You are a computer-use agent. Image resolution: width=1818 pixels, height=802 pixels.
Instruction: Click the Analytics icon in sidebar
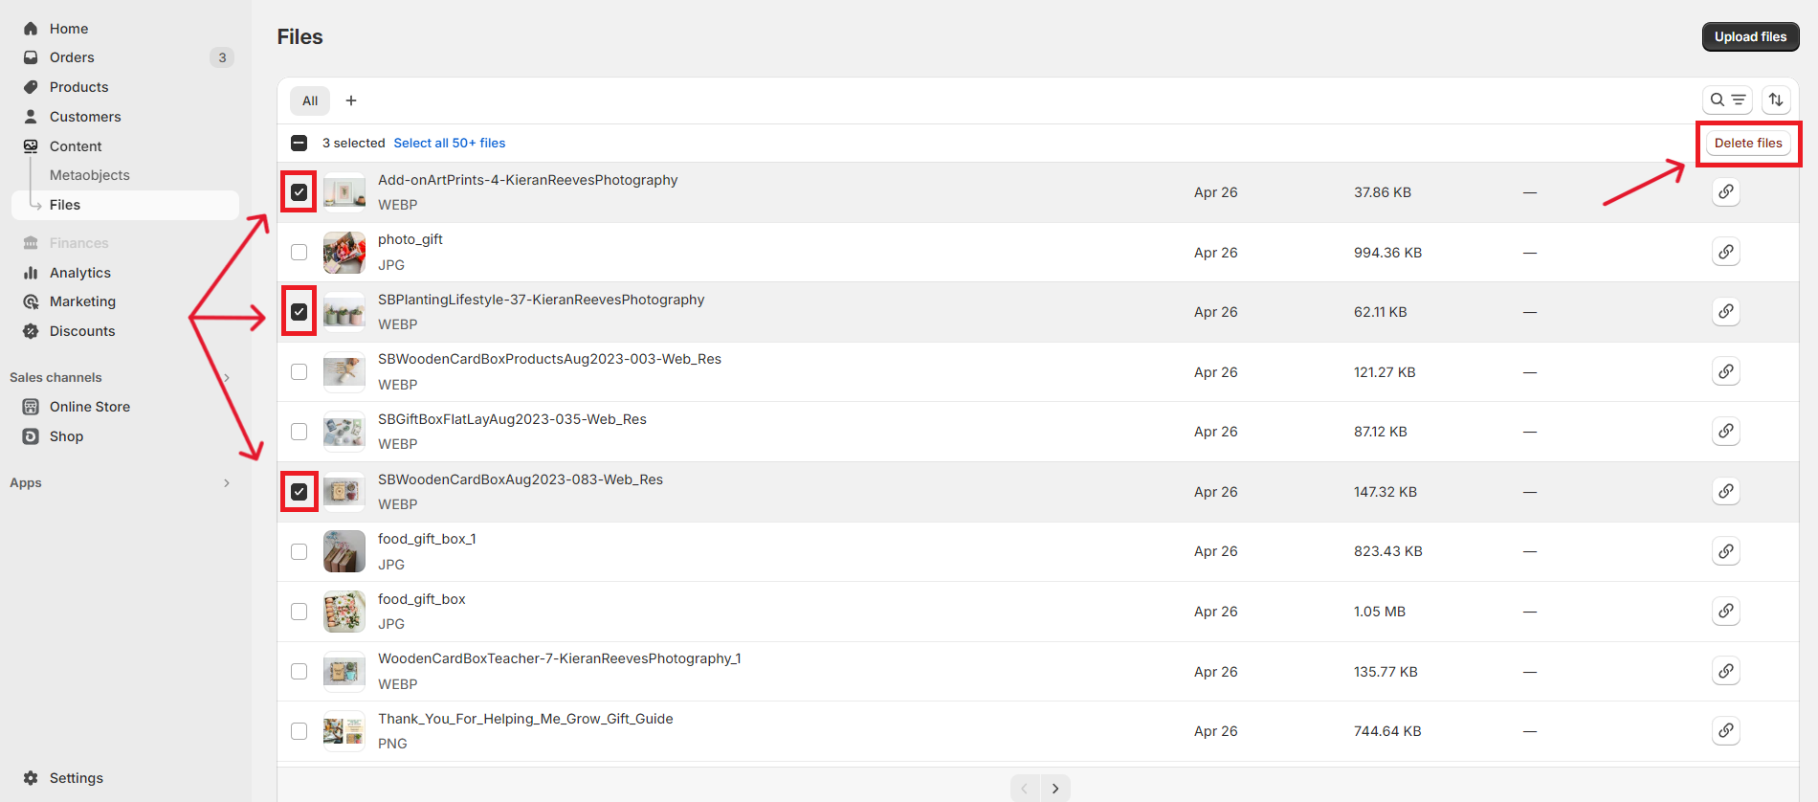coord(31,273)
